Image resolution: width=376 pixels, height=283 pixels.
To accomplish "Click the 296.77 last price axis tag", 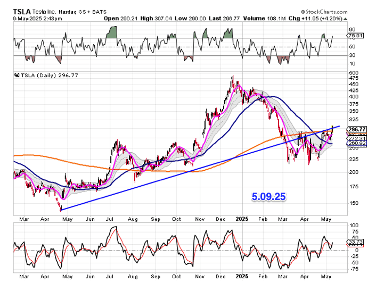I will coord(355,129).
